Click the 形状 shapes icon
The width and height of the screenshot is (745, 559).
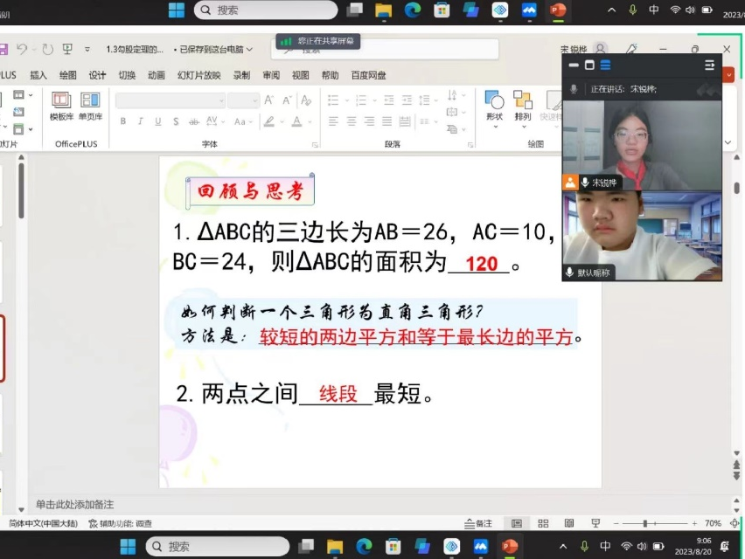click(494, 106)
